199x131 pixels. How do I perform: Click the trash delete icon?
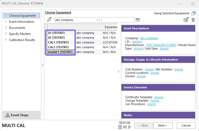(x=193, y=20)
